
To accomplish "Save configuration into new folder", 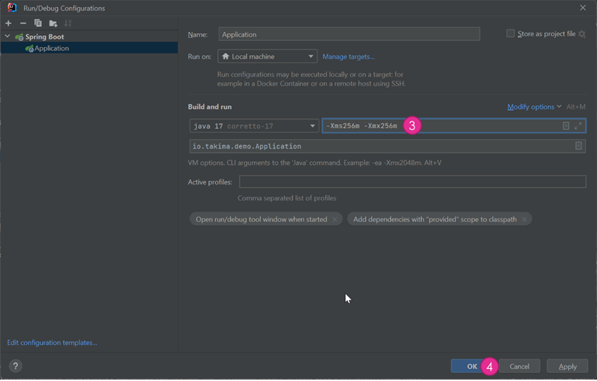I will [x=53, y=23].
